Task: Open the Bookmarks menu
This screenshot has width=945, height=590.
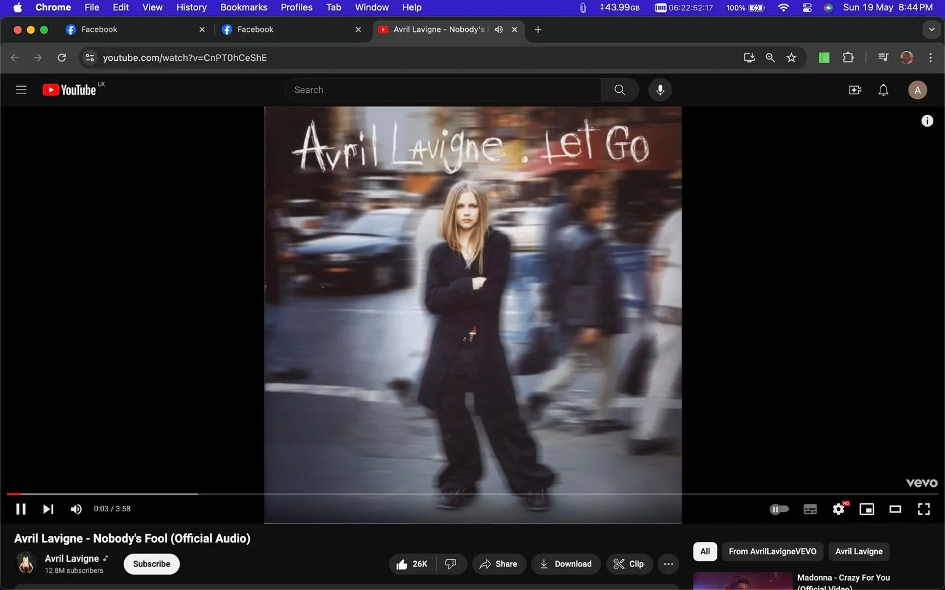Action: [x=244, y=7]
